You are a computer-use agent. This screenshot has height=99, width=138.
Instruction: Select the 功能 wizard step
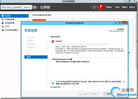28,50
